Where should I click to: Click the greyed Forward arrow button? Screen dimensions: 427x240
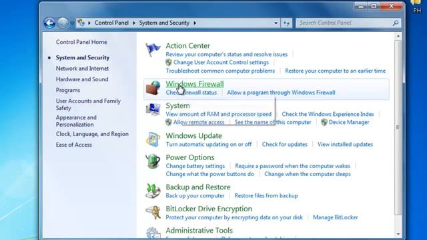tap(63, 23)
